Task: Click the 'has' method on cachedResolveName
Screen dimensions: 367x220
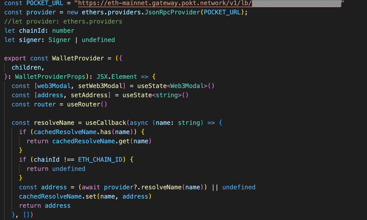Action: click(x=106, y=132)
